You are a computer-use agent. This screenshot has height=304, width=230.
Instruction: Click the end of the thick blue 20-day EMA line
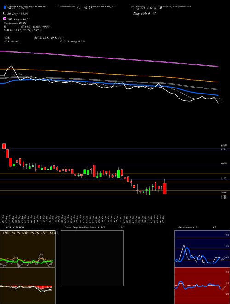[x=218, y=95]
